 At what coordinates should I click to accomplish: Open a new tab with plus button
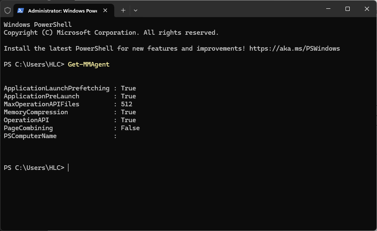click(x=123, y=10)
